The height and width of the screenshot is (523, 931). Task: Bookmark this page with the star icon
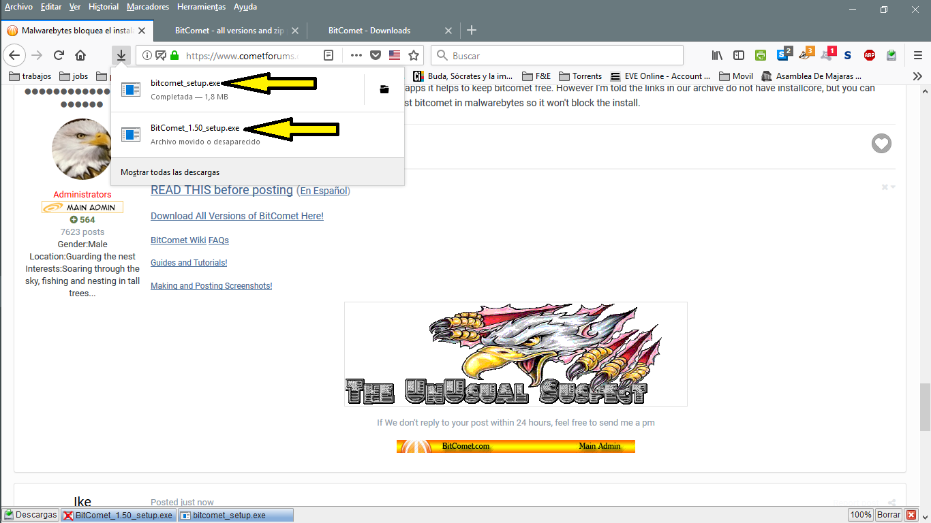[x=413, y=55]
